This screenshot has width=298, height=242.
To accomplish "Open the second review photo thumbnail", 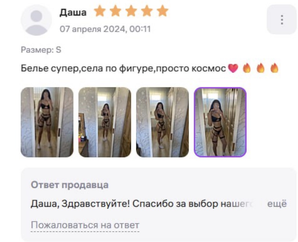I will 105,122.
